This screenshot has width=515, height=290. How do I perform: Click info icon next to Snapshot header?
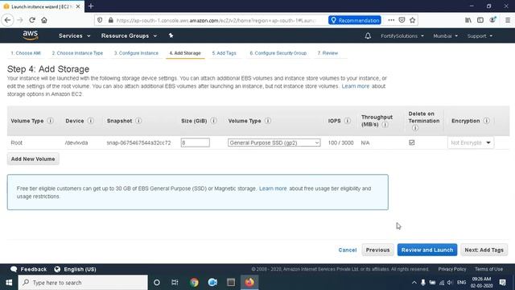coord(138,121)
